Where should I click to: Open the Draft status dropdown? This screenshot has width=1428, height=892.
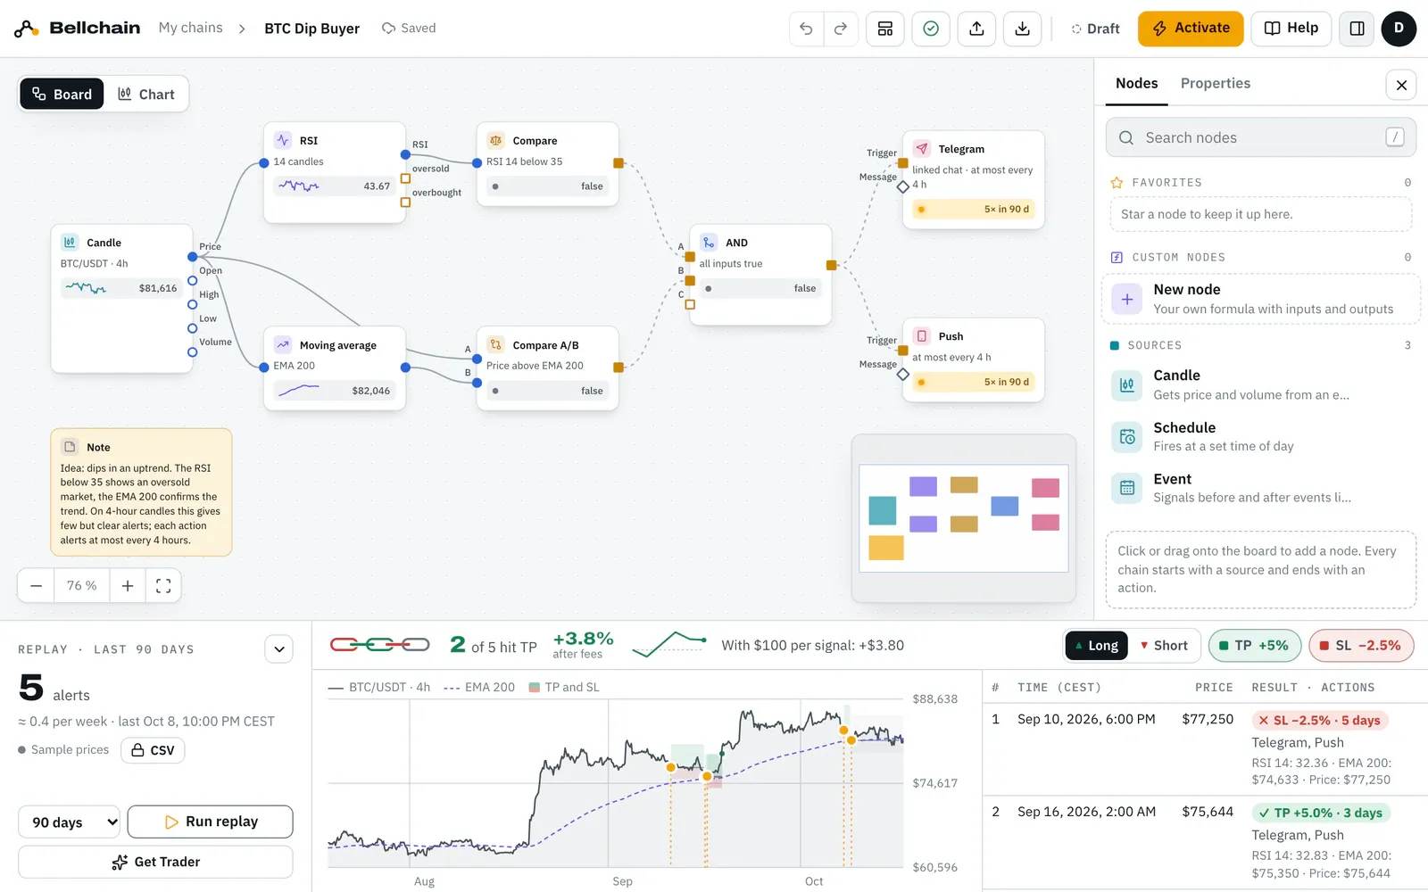pyautogui.click(x=1095, y=29)
